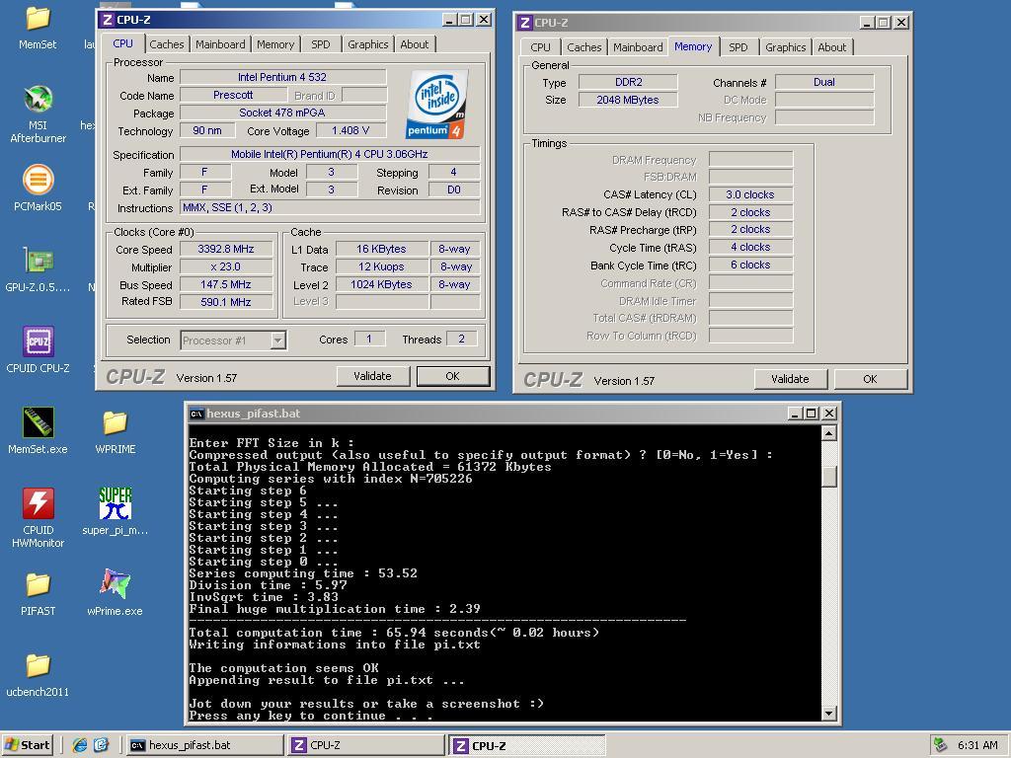Click CAS# Latency value 3.0 clocks
The image size is (1011, 758).
pos(750,194)
